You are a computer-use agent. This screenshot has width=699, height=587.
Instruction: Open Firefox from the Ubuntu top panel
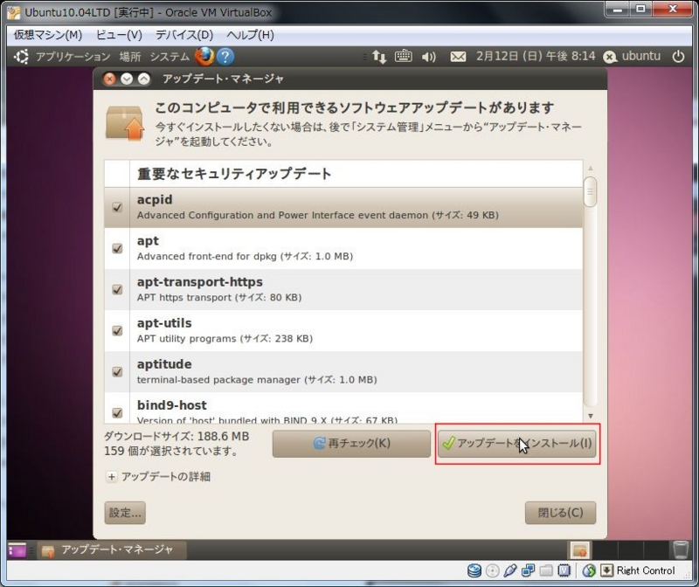pos(204,56)
